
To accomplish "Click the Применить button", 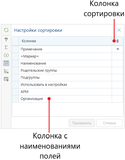I will tap(82, 123).
